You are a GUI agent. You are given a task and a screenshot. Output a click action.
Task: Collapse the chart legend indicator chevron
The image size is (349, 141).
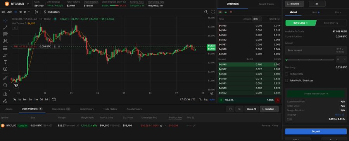(15, 28)
